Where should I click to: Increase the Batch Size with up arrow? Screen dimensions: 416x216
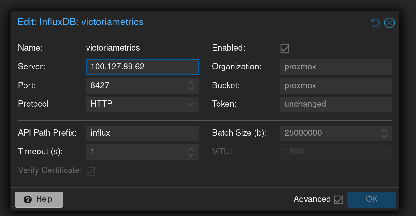coord(384,130)
